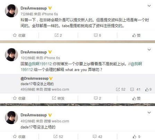The image size is (155, 140).
Task: Favorite the first post with star icon
Action: click(19, 35)
